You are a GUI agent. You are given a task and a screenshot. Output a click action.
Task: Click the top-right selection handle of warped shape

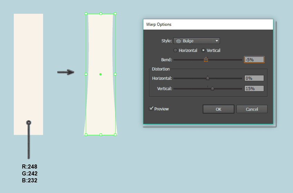[x=115, y=14]
